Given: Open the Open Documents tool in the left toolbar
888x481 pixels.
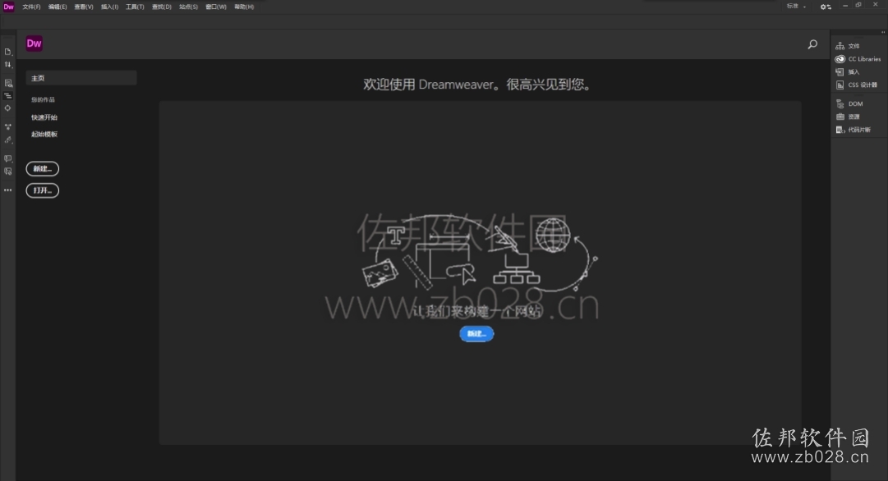Looking at the screenshot, I should (x=8, y=52).
